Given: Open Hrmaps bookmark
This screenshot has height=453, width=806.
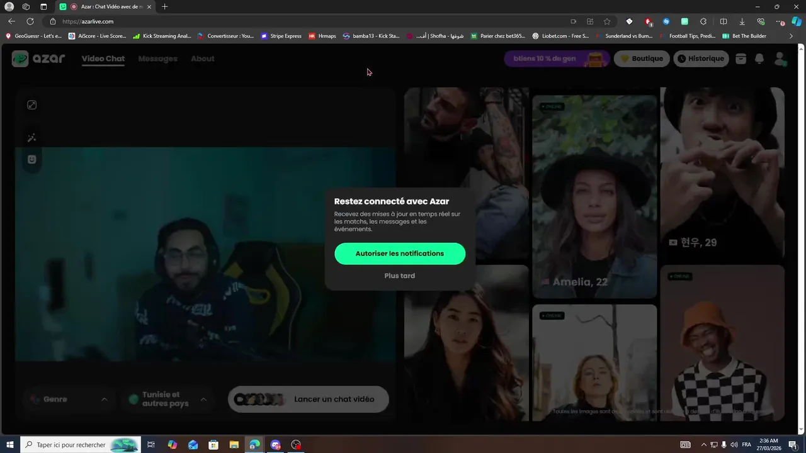Looking at the screenshot, I should [322, 36].
